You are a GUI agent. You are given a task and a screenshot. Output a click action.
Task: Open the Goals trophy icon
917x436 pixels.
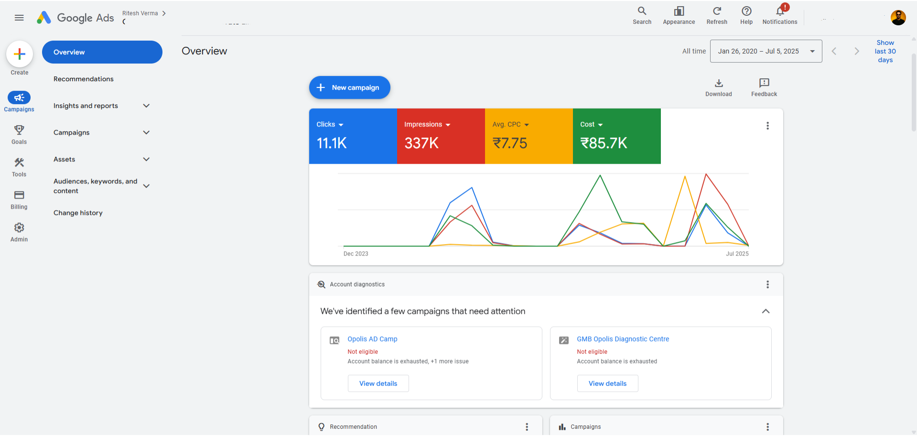pyautogui.click(x=19, y=130)
